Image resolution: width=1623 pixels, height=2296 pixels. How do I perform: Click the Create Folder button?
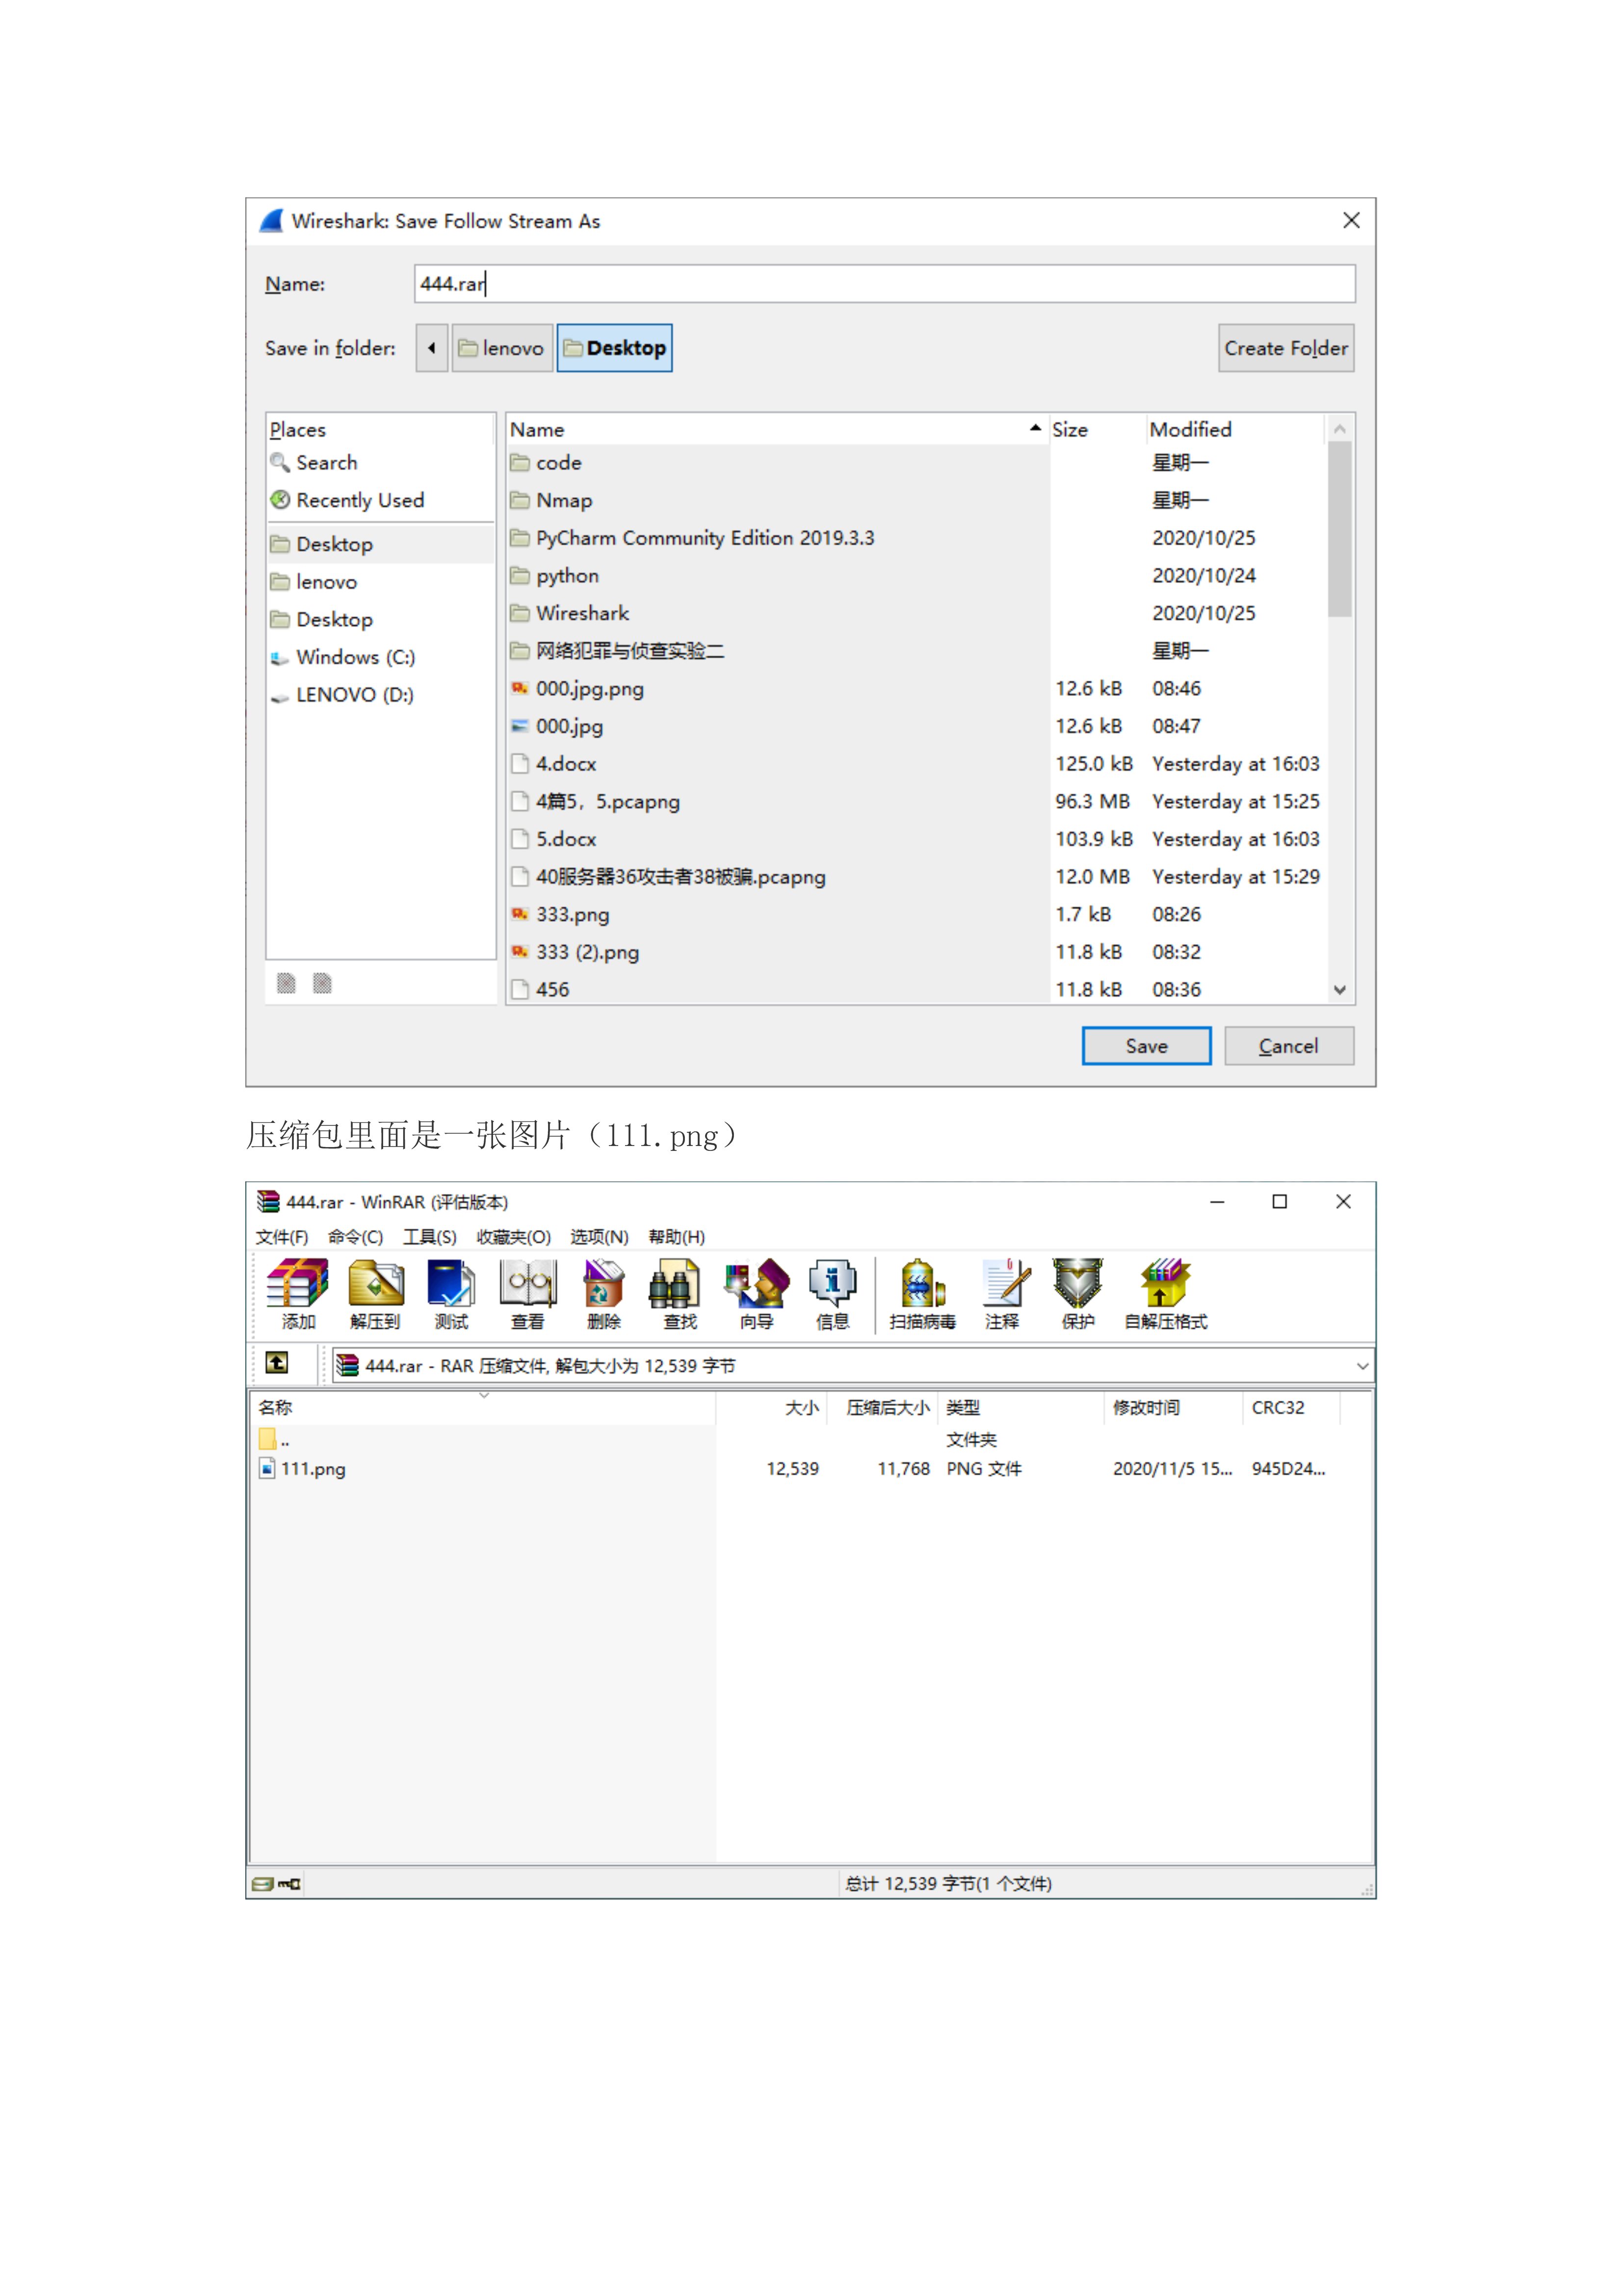click(1285, 348)
